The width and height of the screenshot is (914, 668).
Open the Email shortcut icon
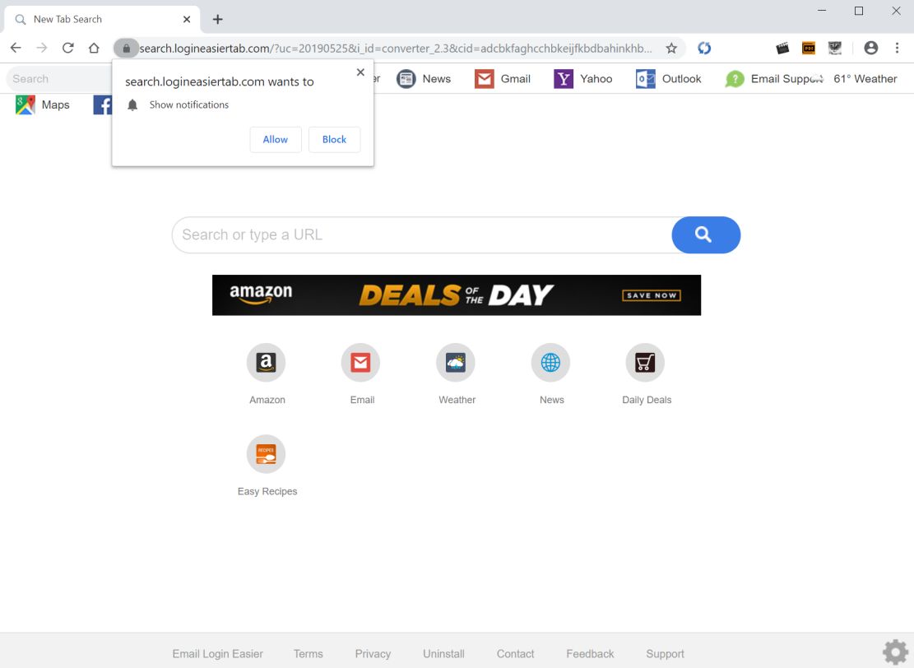[x=360, y=362]
